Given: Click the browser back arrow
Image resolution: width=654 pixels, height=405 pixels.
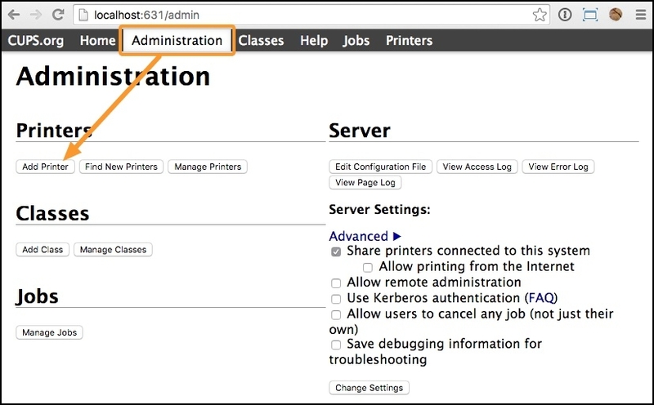Looking at the screenshot, I should pyautogui.click(x=14, y=15).
